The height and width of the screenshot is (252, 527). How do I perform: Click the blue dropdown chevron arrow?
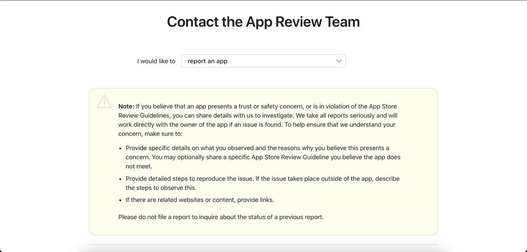tap(339, 61)
